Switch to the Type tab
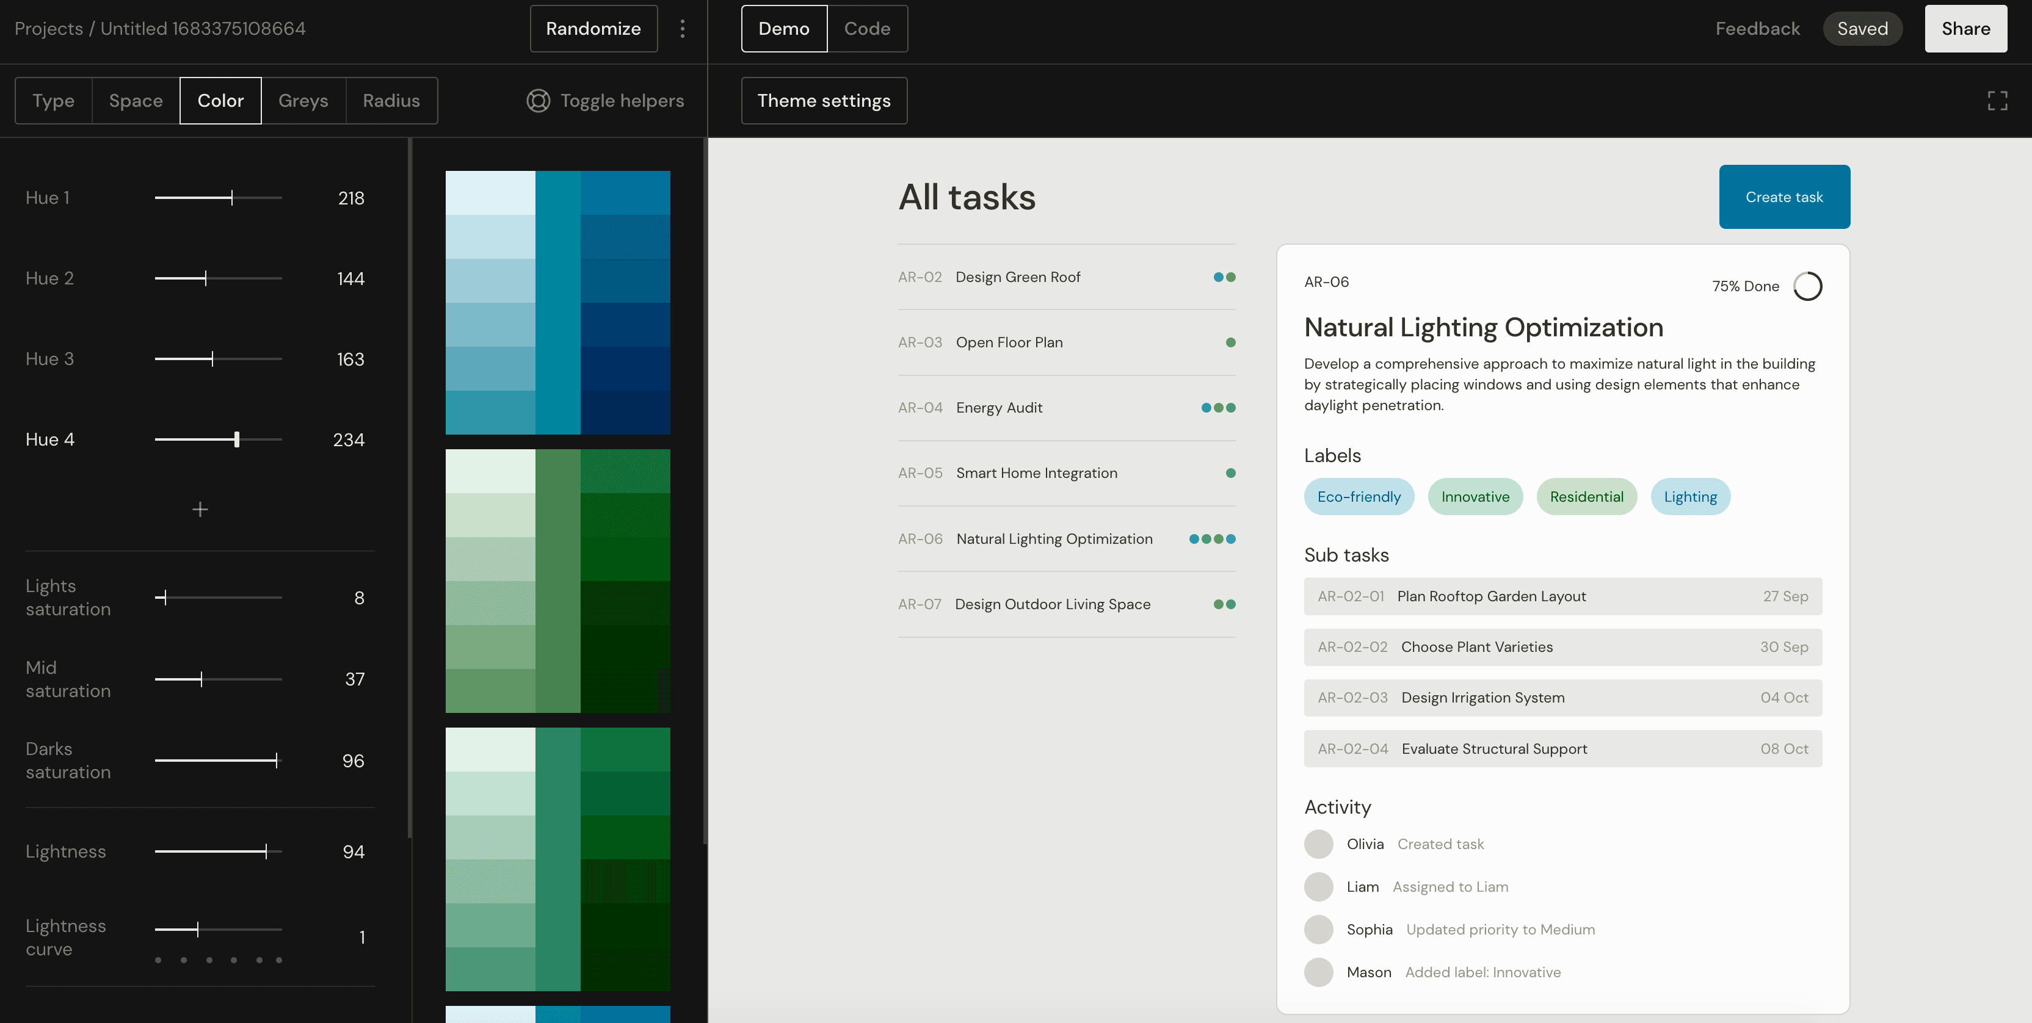 [x=54, y=101]
